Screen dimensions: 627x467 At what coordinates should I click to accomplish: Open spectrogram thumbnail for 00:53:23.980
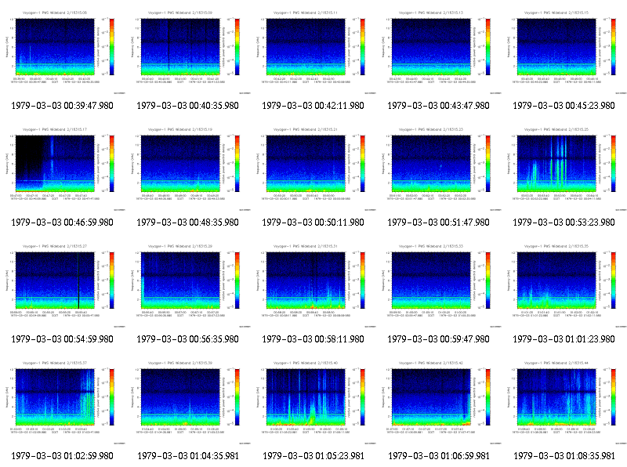pyautogui.click(x=564, y=167)
